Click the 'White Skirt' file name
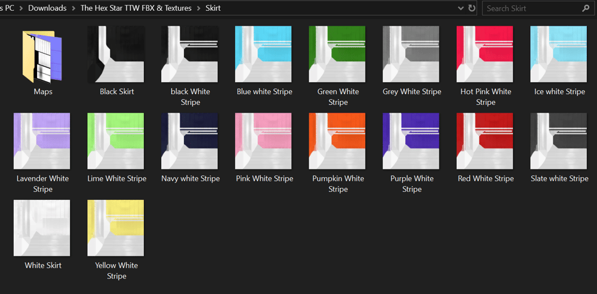 click(43, 265)
